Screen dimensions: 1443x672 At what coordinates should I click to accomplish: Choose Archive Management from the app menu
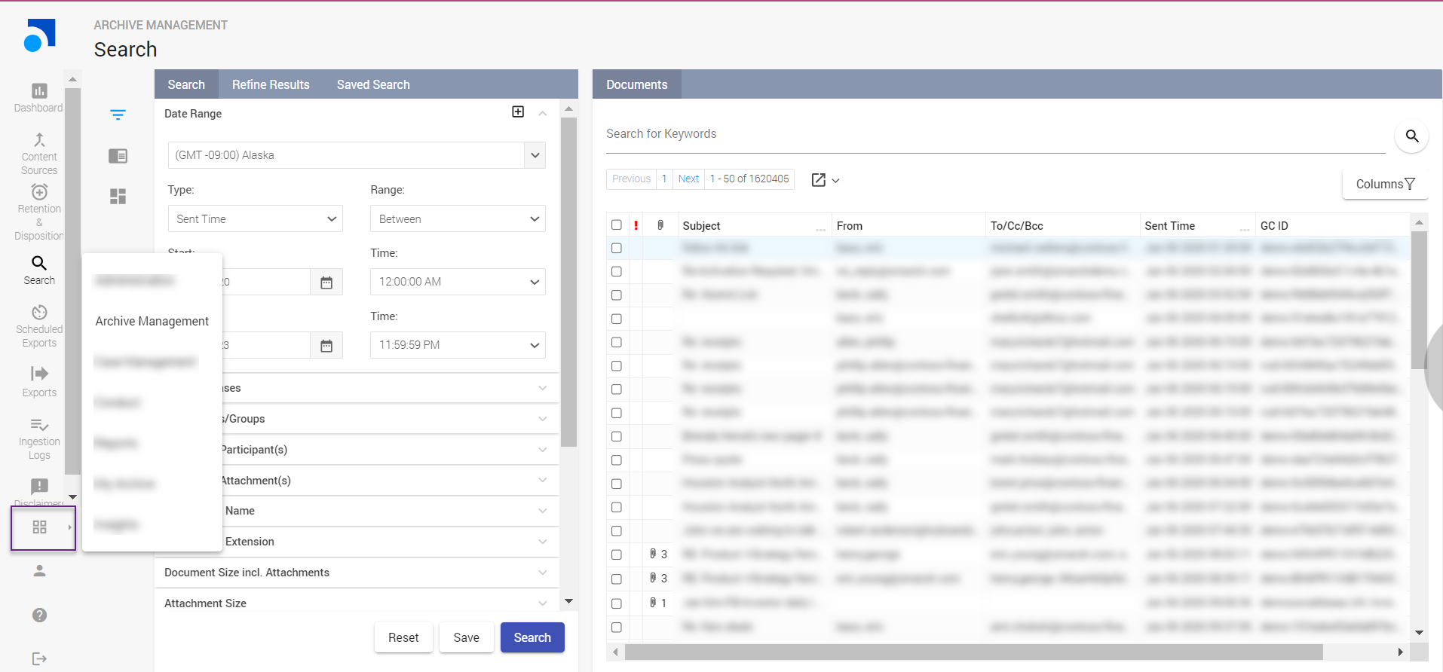(152, 322)
